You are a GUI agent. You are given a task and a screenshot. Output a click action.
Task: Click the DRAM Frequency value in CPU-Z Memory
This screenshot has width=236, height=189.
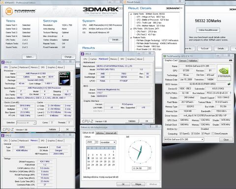point(45,161)
